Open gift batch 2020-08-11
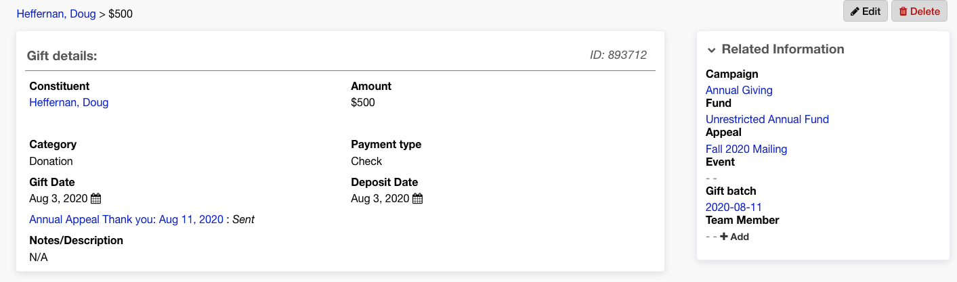 point(733,207)
